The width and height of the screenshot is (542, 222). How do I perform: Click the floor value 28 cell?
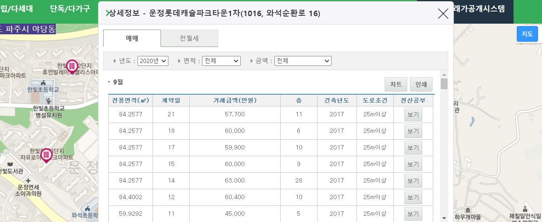pyautogui.click(x=299, y=181)
